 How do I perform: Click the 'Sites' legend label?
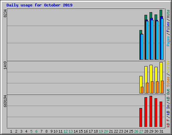click(168, 82)
